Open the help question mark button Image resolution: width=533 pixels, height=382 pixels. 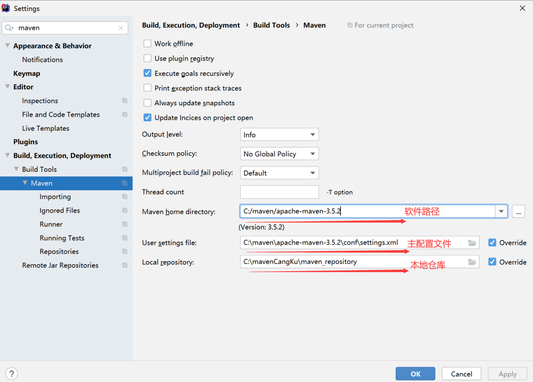(x=11, y=374)
